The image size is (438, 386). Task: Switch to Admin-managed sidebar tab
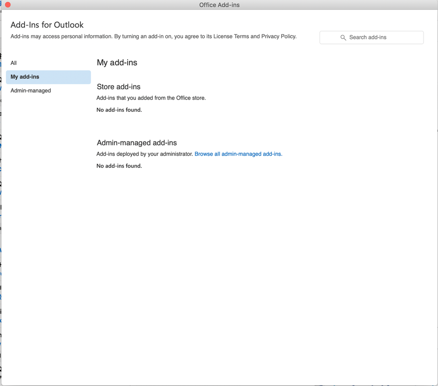(x=48, y=90)
